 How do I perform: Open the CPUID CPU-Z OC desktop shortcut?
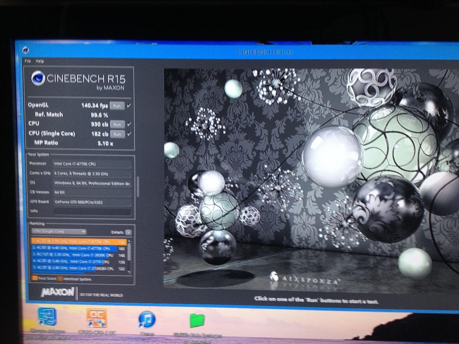97,319
